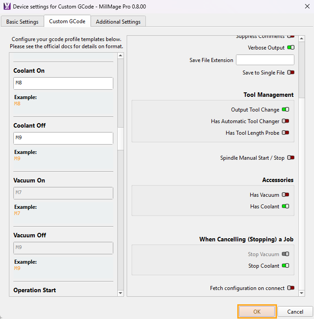Click the MillMage app icon in title bar
The width and height of the screenshot is (314, 319).
(7, 7)
